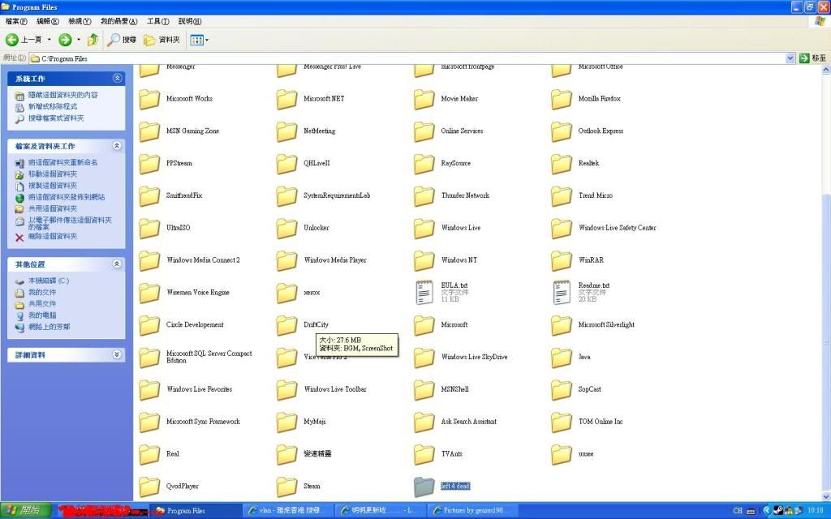Toggle the Folders (資料夾) pane button
This screenshot has height=519, width=831.
click(x=161, y=40)
